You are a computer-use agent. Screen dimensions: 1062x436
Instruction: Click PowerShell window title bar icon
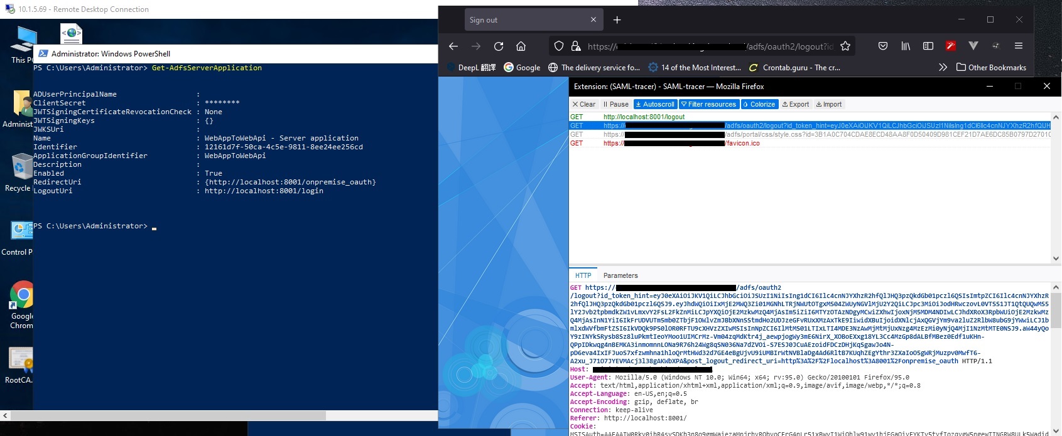click(x=43, y=53)
